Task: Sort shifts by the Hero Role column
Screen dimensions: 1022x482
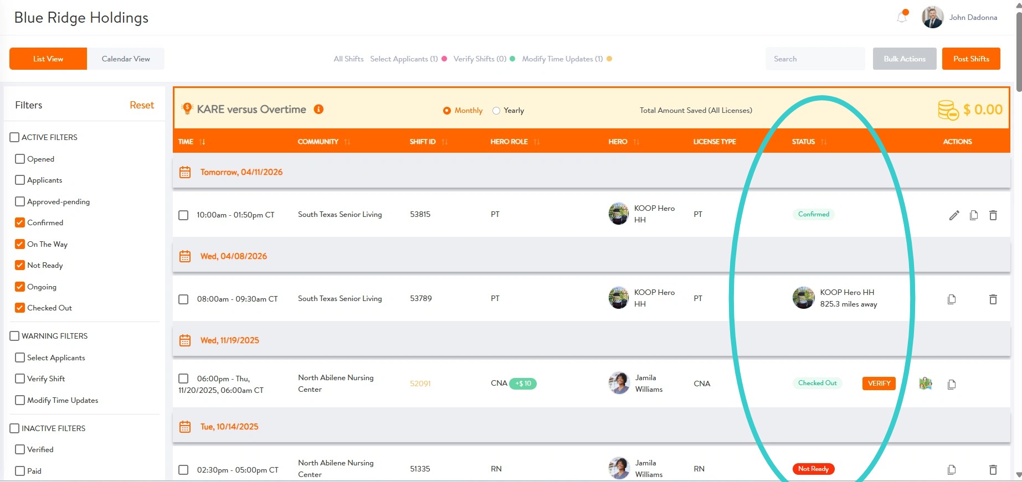Action: click(537, 142)
